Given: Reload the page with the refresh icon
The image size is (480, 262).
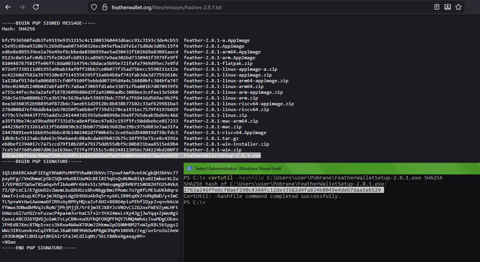Looking at the screenshot, I should pos(36,7).
